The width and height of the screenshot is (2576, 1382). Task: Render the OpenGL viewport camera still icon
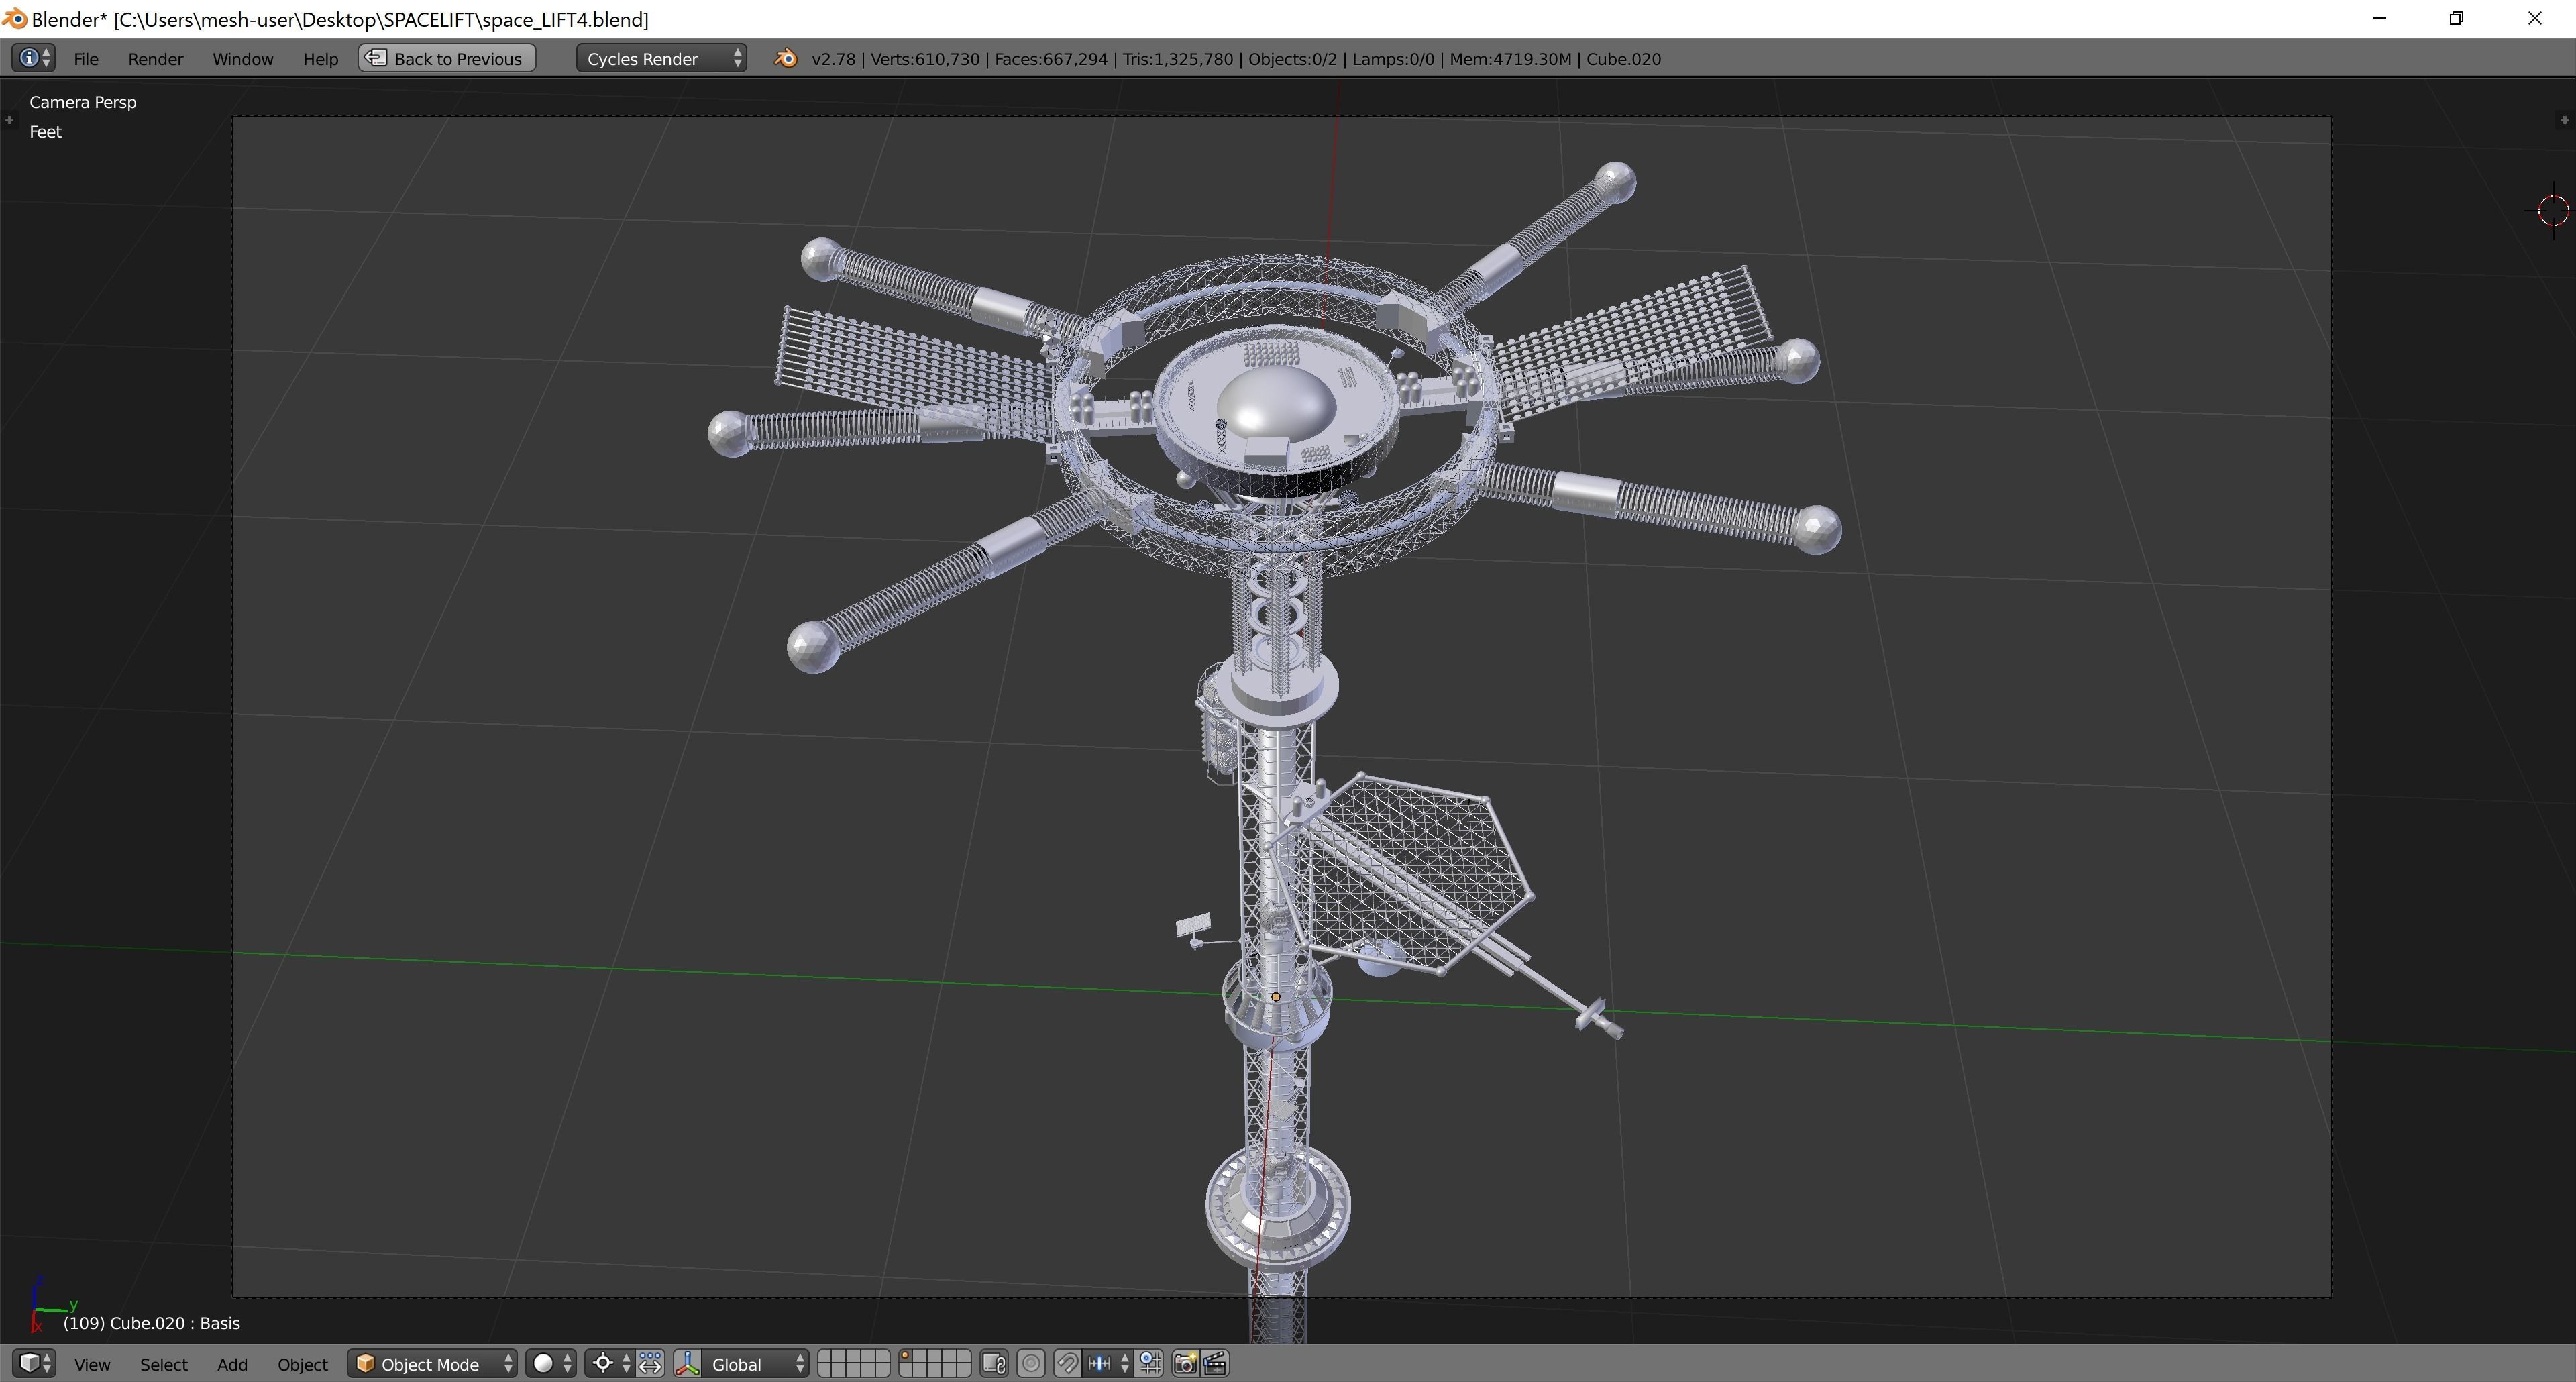[1185, 1364]
